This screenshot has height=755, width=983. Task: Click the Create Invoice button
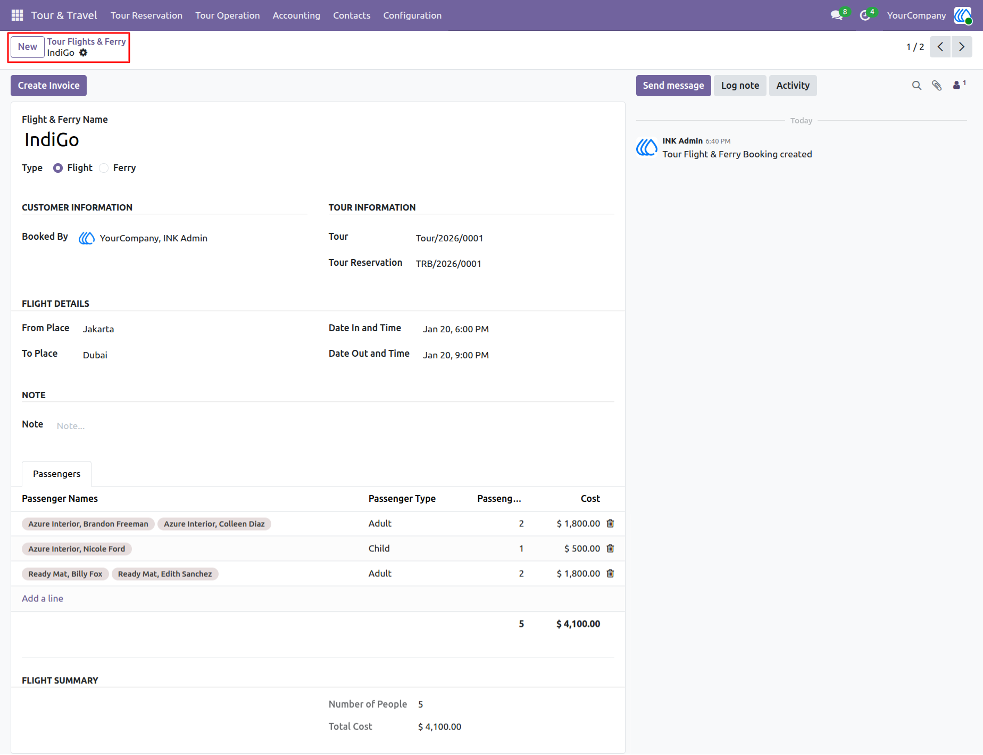coord(48,86)
